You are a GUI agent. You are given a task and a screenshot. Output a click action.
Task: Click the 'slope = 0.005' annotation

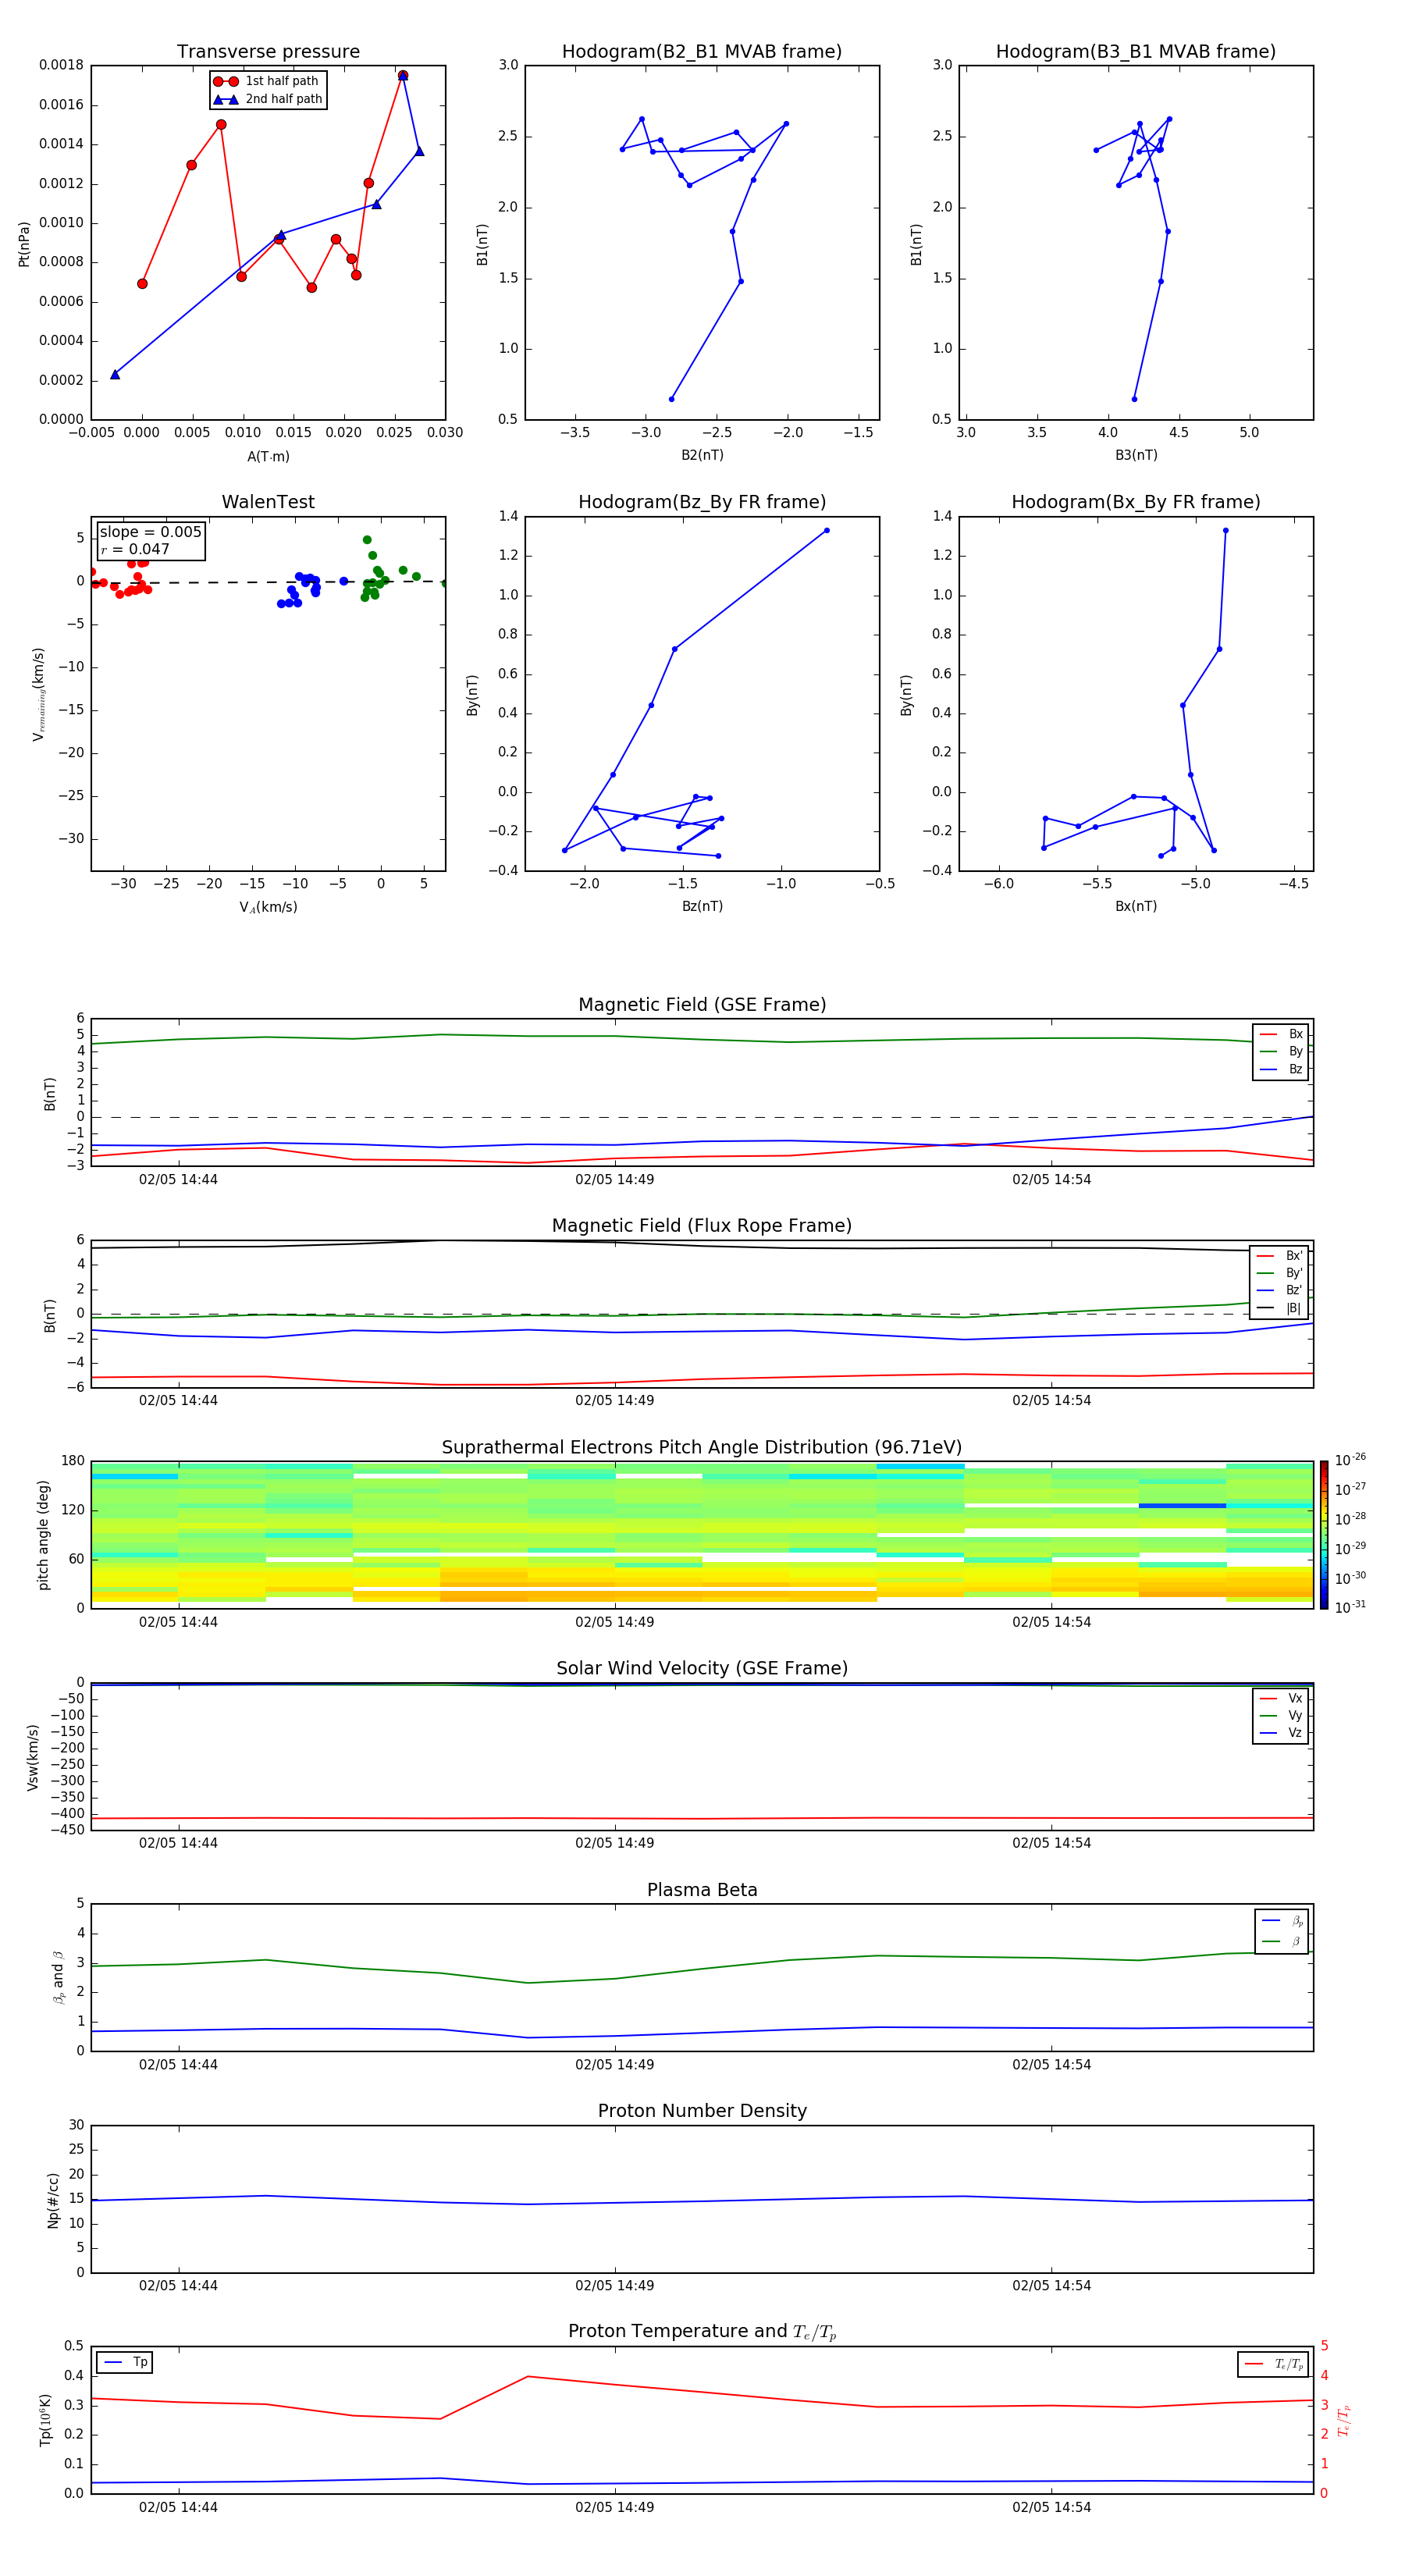pyautogui.click(x=150, y=532)
